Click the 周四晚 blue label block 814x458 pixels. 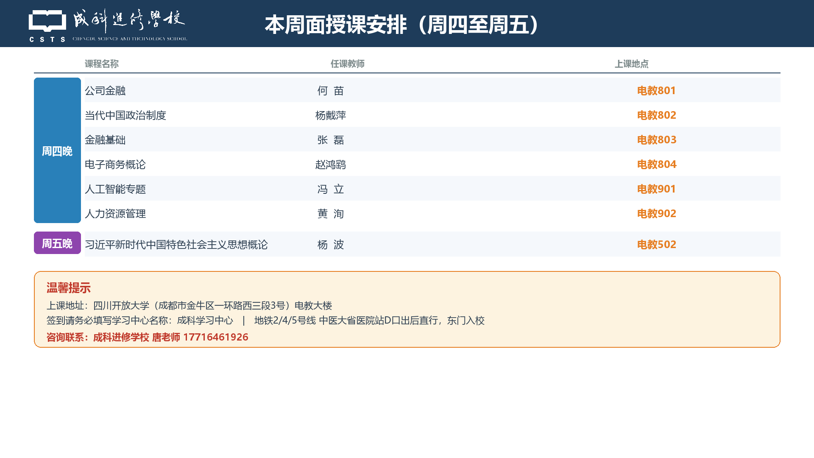coord(57,151)
